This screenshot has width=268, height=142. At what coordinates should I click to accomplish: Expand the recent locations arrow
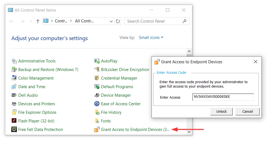pos(31,21)
